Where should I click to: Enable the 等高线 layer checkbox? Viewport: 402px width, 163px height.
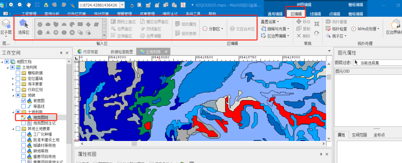pos(24,106)
